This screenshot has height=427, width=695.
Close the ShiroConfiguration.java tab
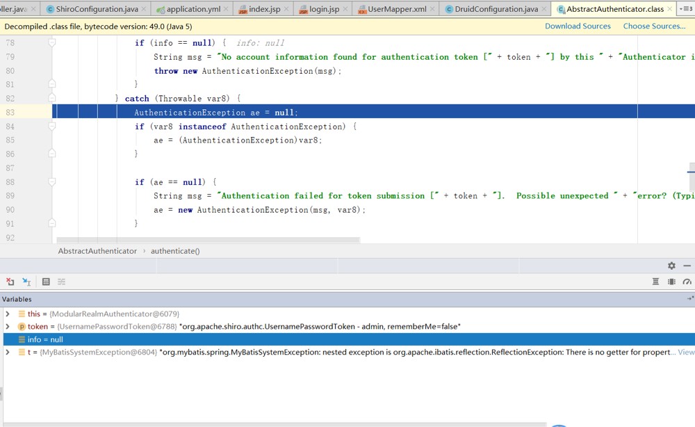pyautogui.click(x=145, y=9)
